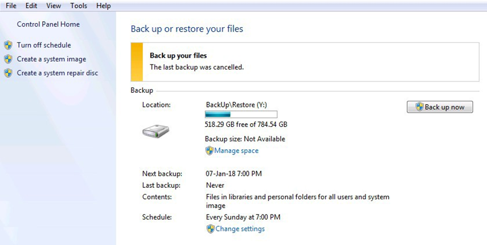Click the last backup value 'Never'
Viewport: 487px width, 245px height.
(x=215, y=186)
